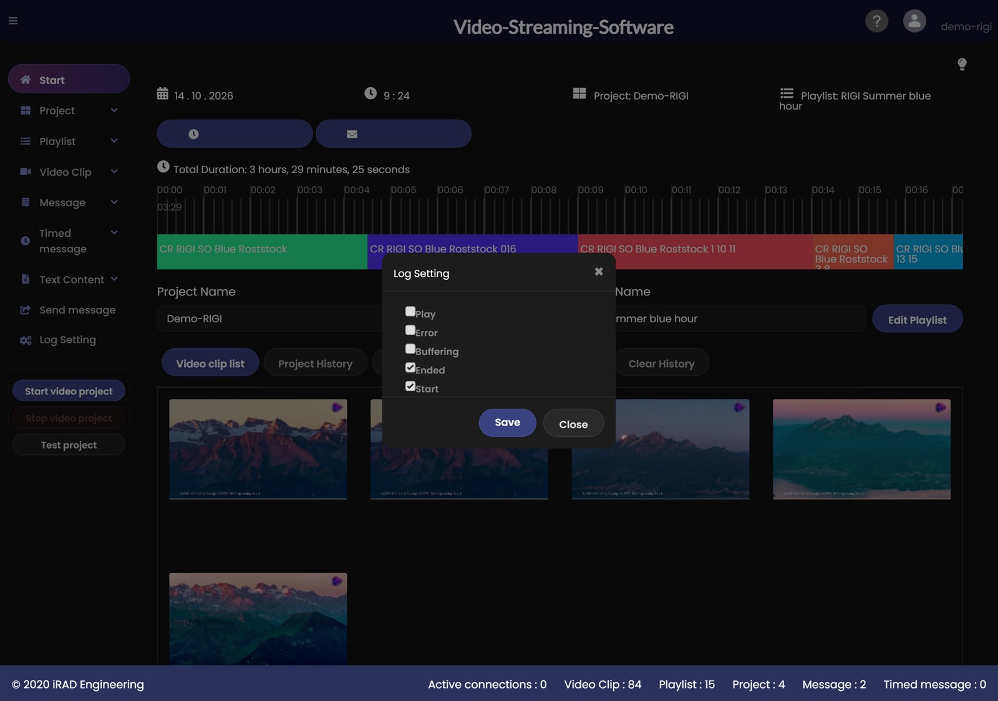Uncheck the Start log checkbox
Image resolution: width=998 pixels, height=701 pixels.
pos(410,386)
